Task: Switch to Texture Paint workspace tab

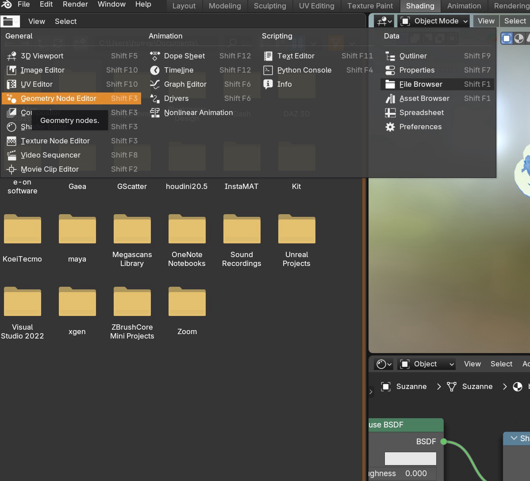Action: click(x=370, y=6)
